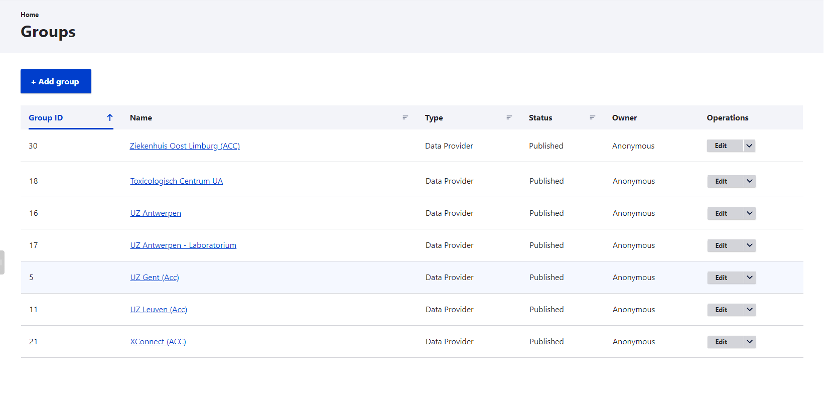Image resolution: width=825 pixels, height=409 pixels.
Task: Edit the UZ Antwerpen group
Action: pos(721,213)
